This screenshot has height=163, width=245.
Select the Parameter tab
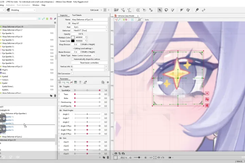[64, 79]
